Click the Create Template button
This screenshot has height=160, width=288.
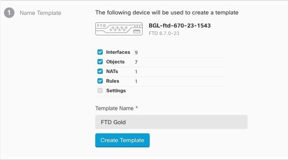point(122,140)
